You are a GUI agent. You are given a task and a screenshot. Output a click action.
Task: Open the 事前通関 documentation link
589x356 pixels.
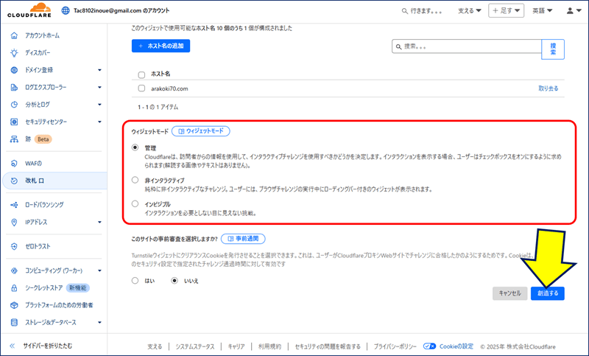point(243,239)
